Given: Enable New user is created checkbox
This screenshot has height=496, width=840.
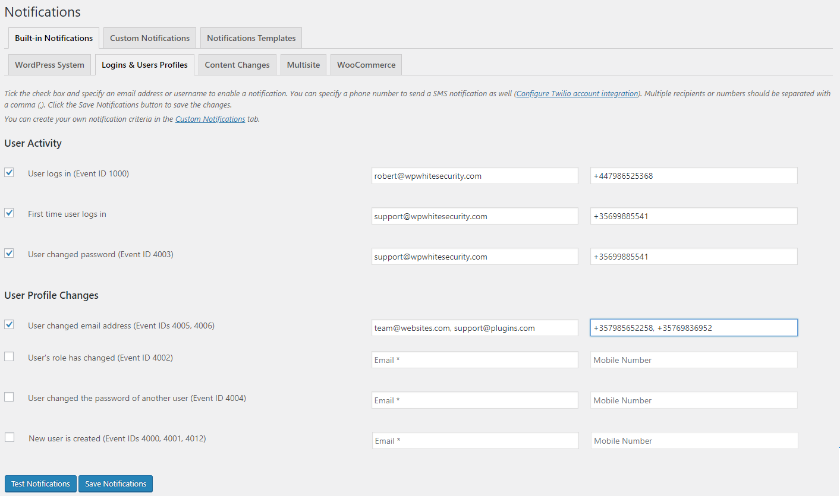Looking at the screenshot, I should [x=10, y=437].
